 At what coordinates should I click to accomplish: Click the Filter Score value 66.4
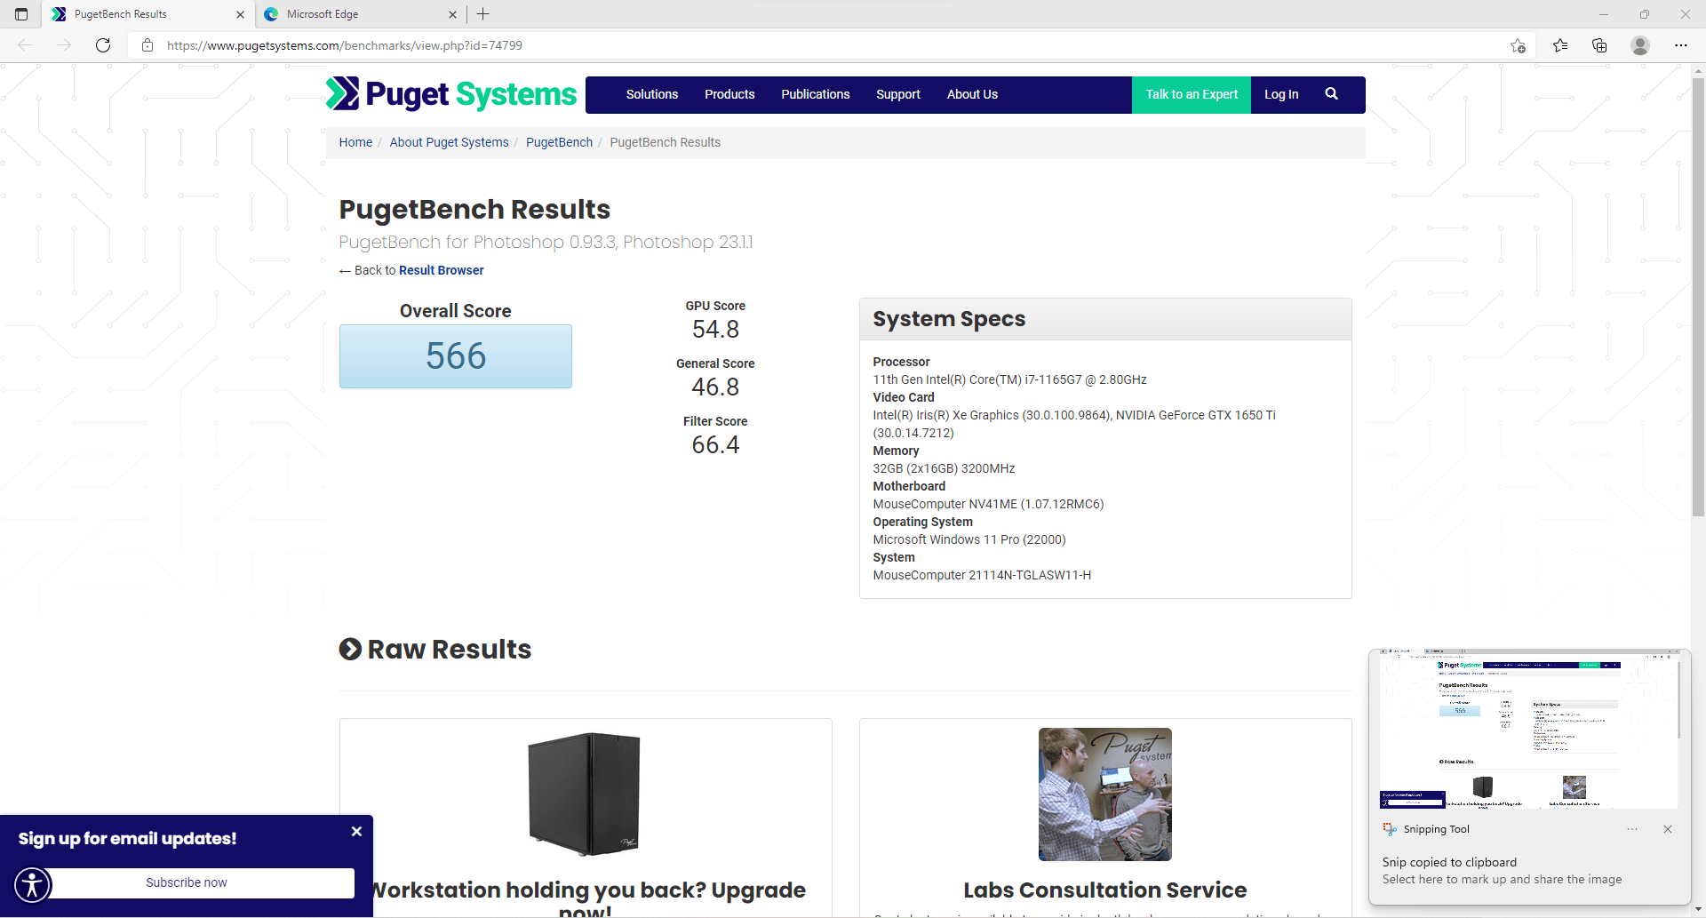point(715,444)
